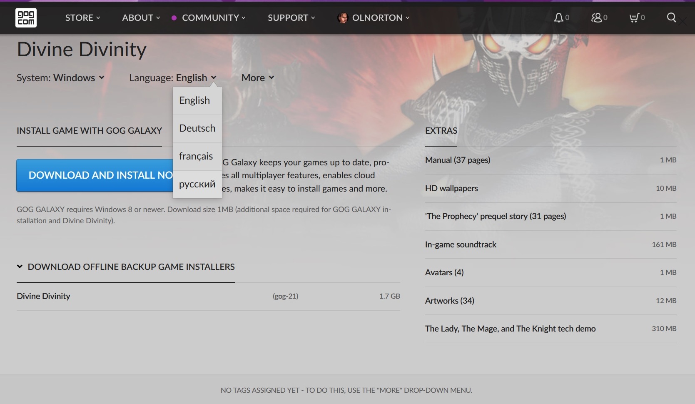Click the (gog-21) version label
695x404 pixels.
point(285,296)
